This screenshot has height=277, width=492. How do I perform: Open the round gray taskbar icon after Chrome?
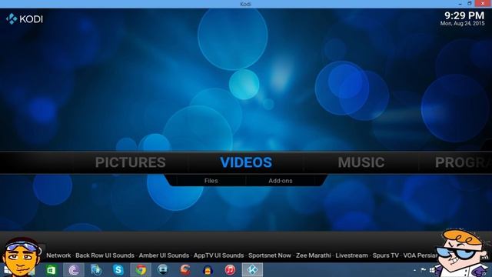coord(163,270)
